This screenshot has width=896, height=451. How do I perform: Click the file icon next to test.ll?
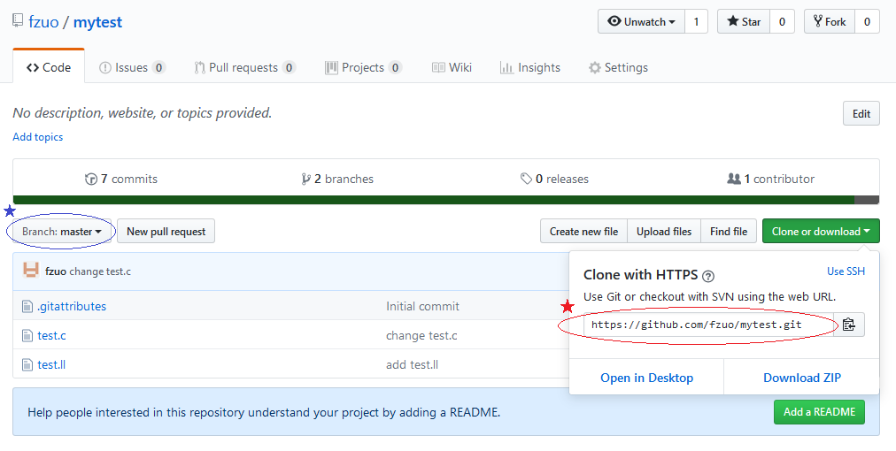point(27,365)
